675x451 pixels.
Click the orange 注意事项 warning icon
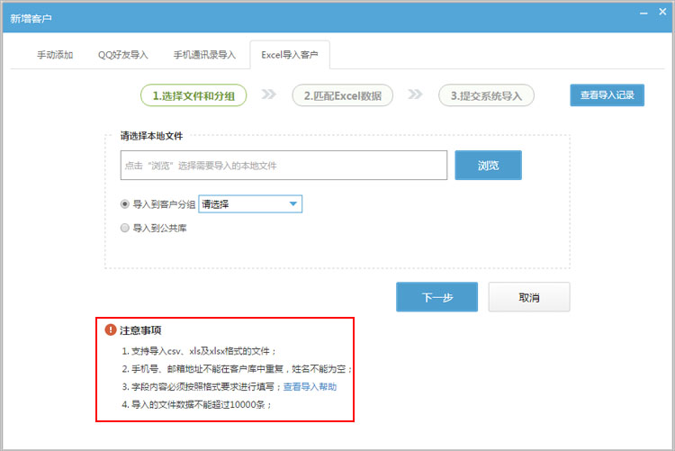(111, 330)
